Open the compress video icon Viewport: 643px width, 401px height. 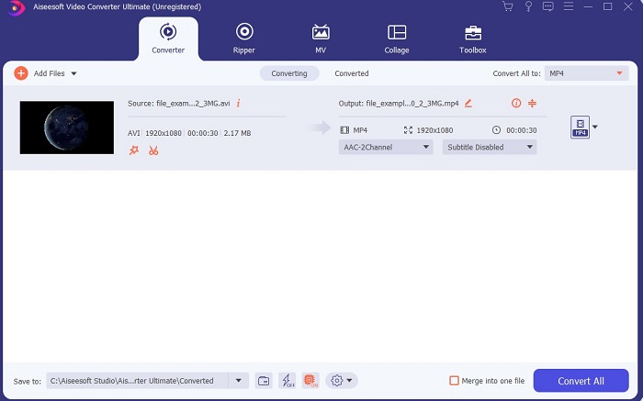click(x=532, y=103)
